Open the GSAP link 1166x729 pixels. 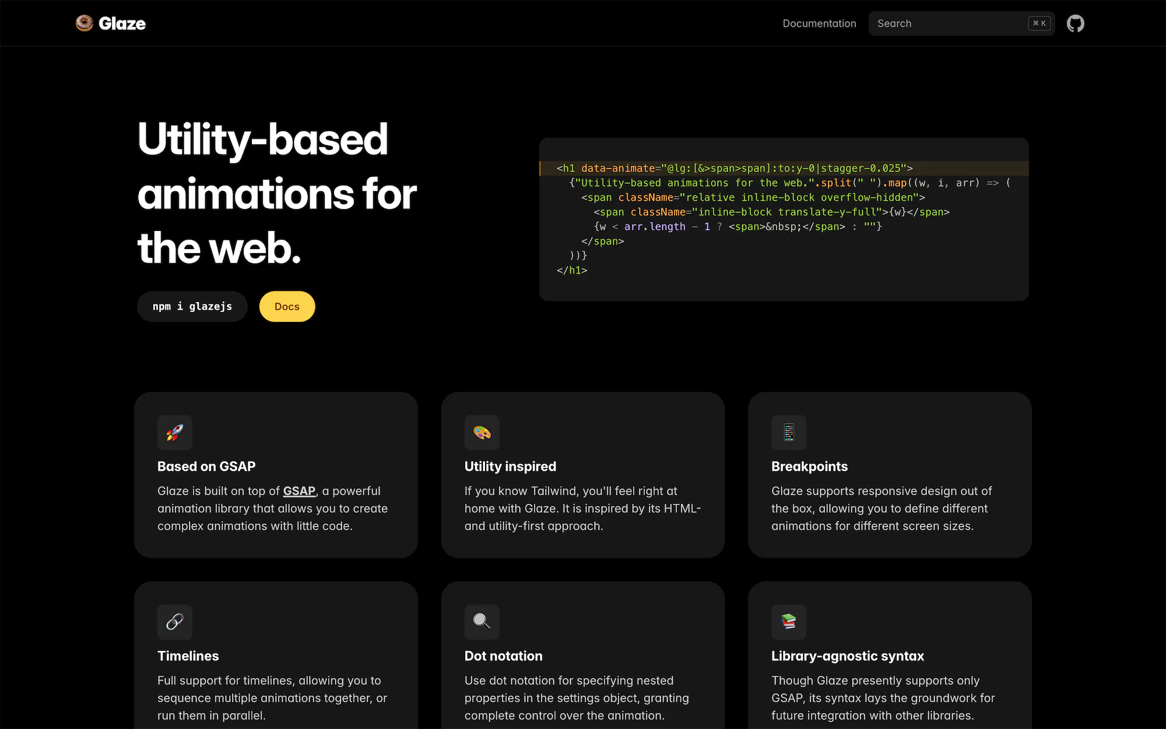click(298, 490)
